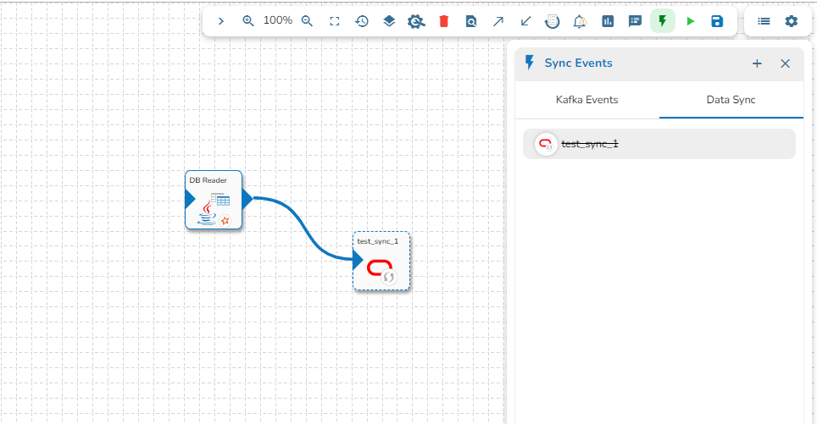Screen dimensions: 817x424
Task: Open the bar chart icon
Action: coord(608,21)
